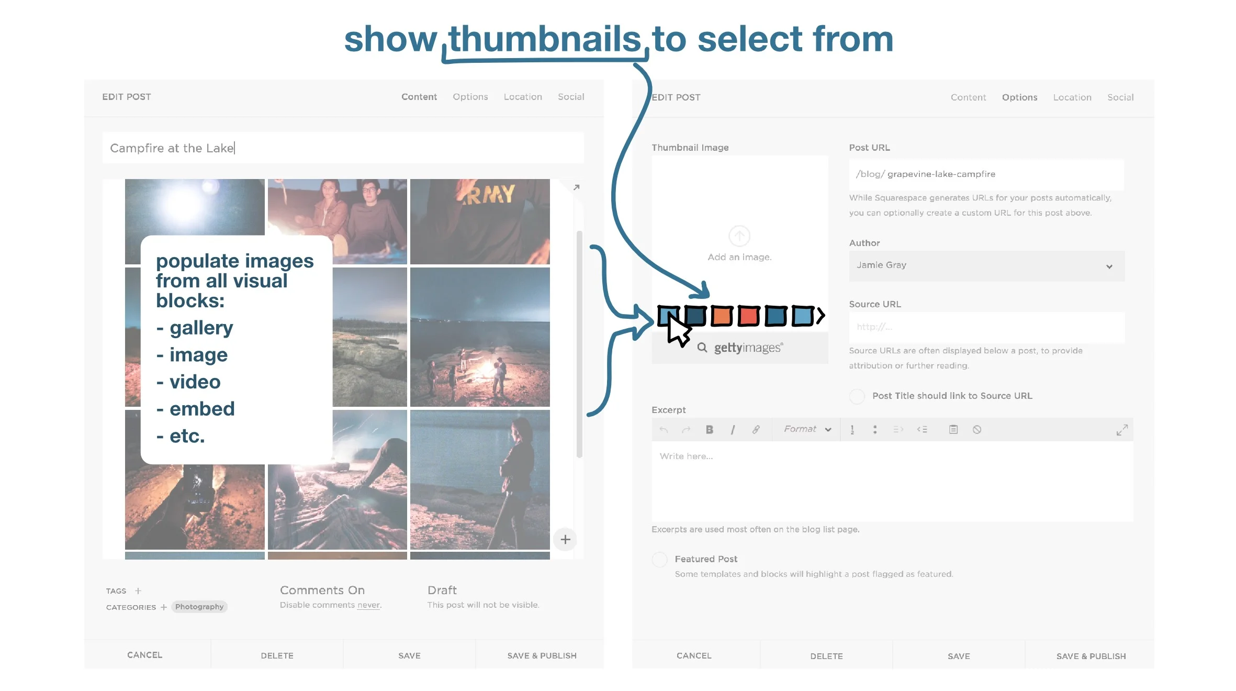Click the add block plus button
Viewport: 1236px width, 691px height.
pyautogui.click(x=565, y=539)
